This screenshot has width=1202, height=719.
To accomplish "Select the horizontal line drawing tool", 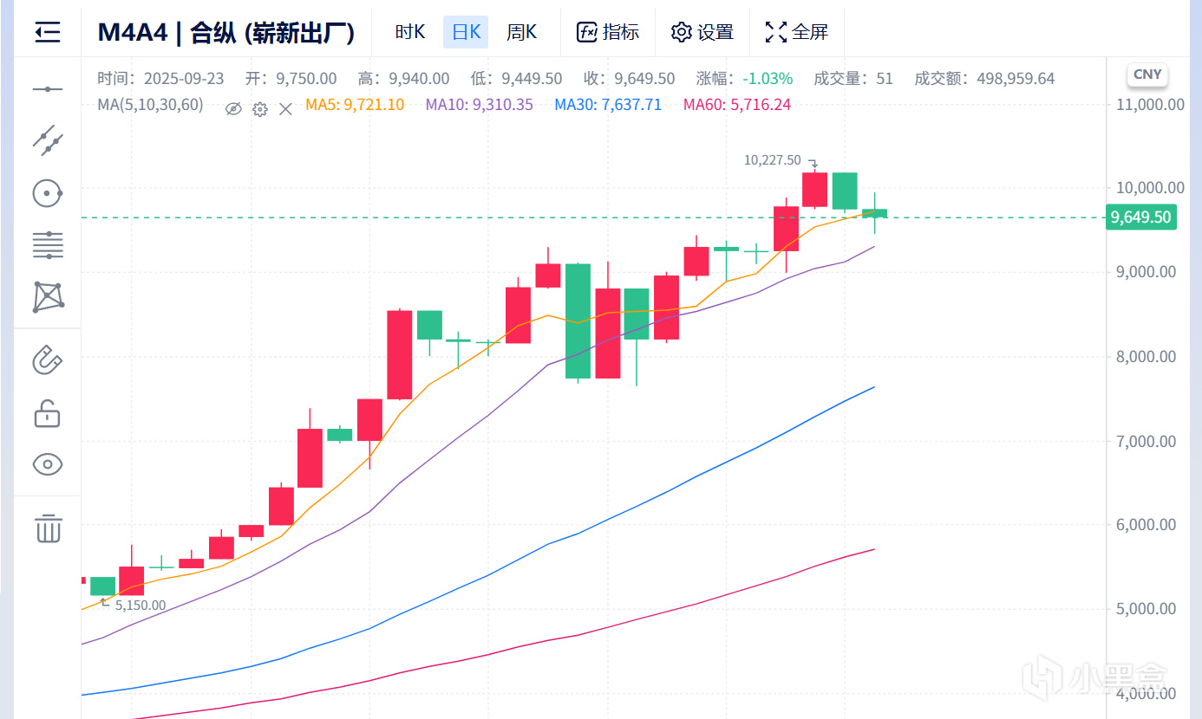I will click(48, 89).
